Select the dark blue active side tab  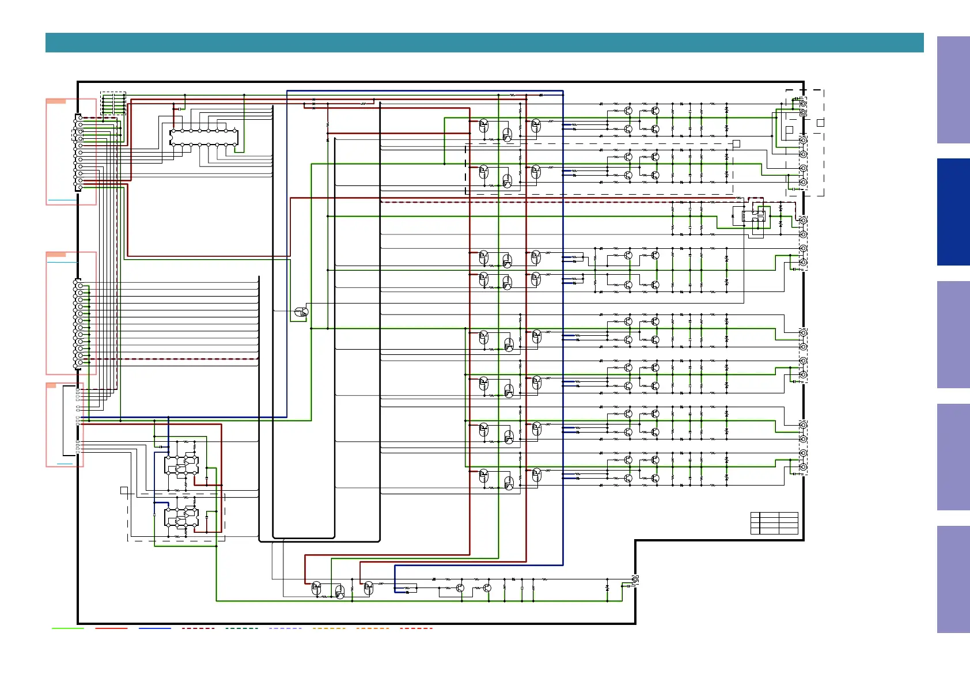tap(953, 212)
